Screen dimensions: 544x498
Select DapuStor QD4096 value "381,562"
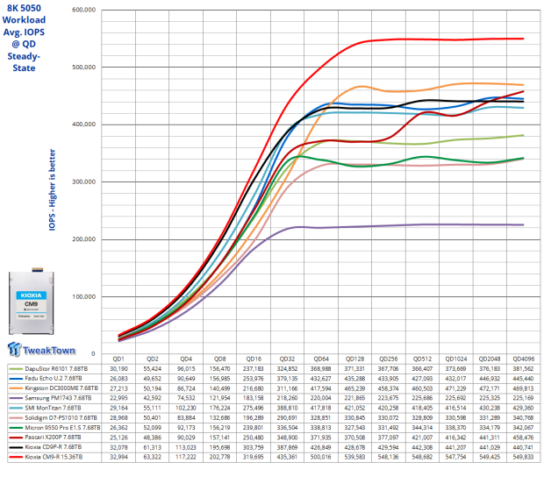(523, 368)
